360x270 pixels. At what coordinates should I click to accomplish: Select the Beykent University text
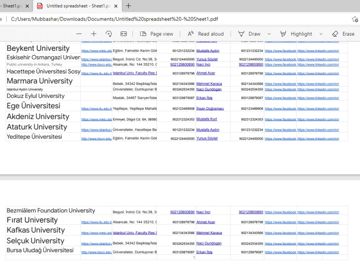(x=38, y=48)
